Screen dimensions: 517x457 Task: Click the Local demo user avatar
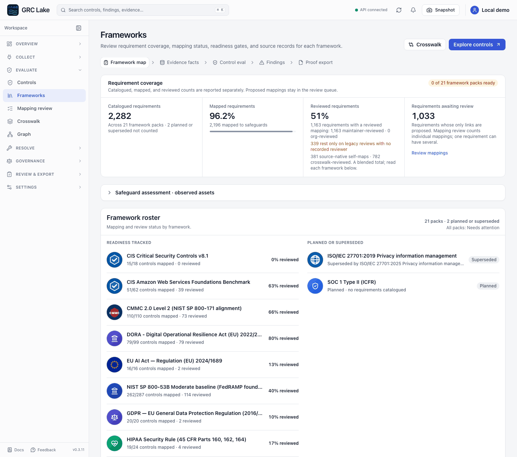(475, 10)
